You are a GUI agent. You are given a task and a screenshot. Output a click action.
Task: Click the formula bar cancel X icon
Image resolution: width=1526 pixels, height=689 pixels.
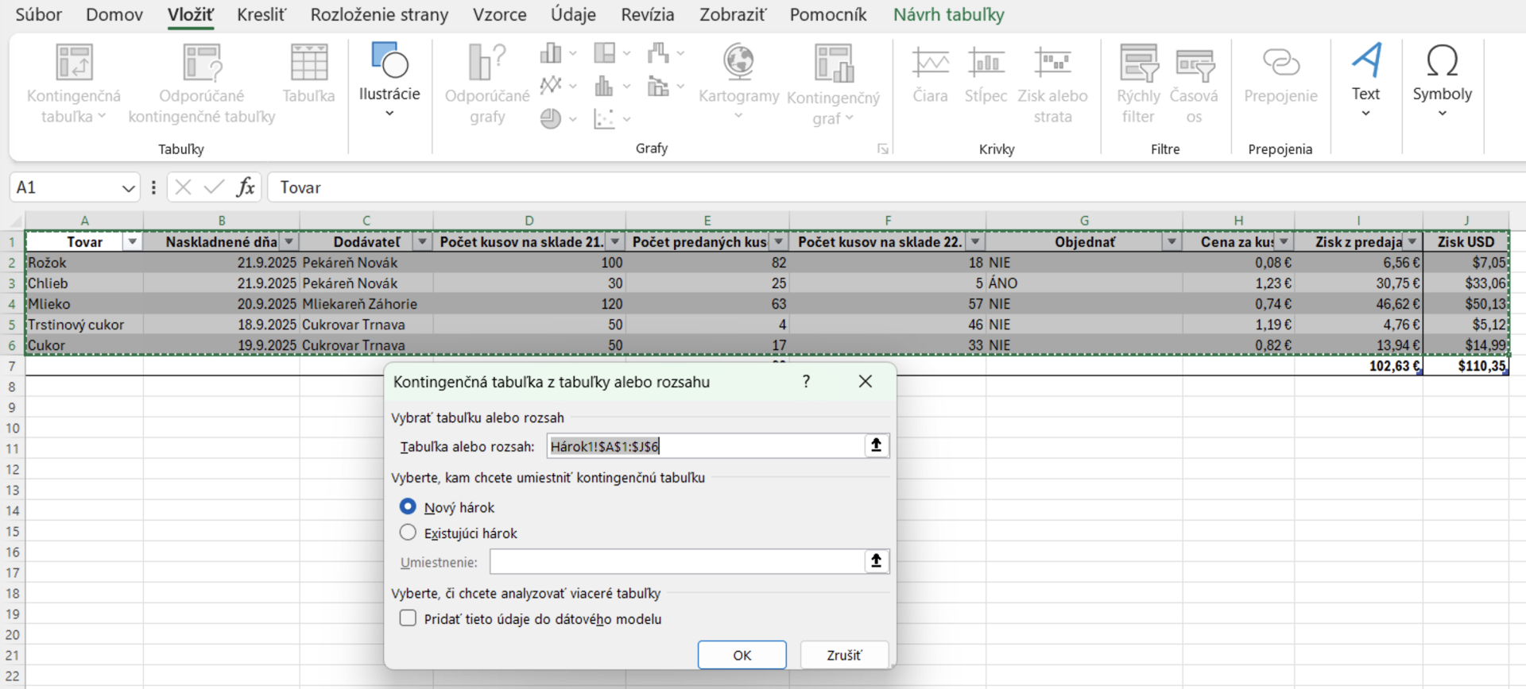click(183, 187)
